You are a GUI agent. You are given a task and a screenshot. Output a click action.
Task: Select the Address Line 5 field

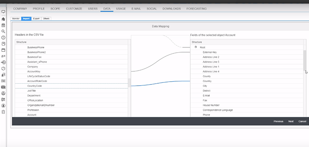coord(247,62)
